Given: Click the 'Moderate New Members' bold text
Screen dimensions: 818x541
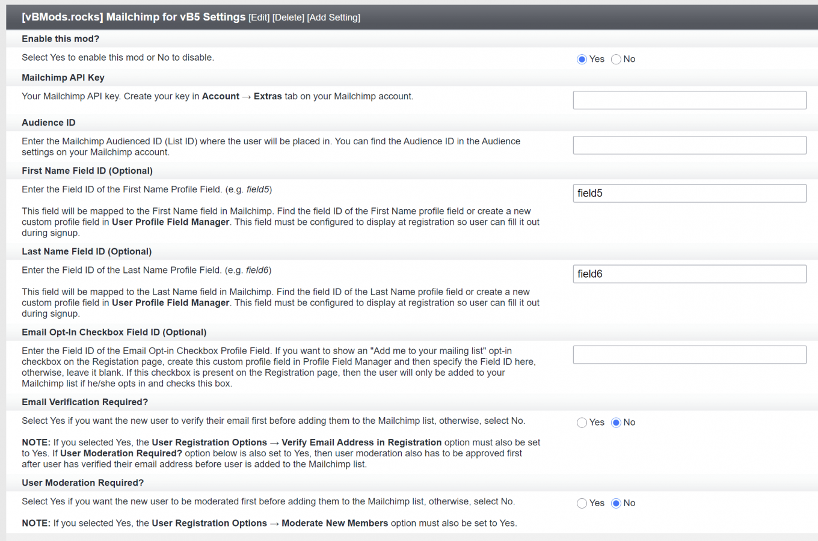Looking at the screenshot, I should point(335,523).
